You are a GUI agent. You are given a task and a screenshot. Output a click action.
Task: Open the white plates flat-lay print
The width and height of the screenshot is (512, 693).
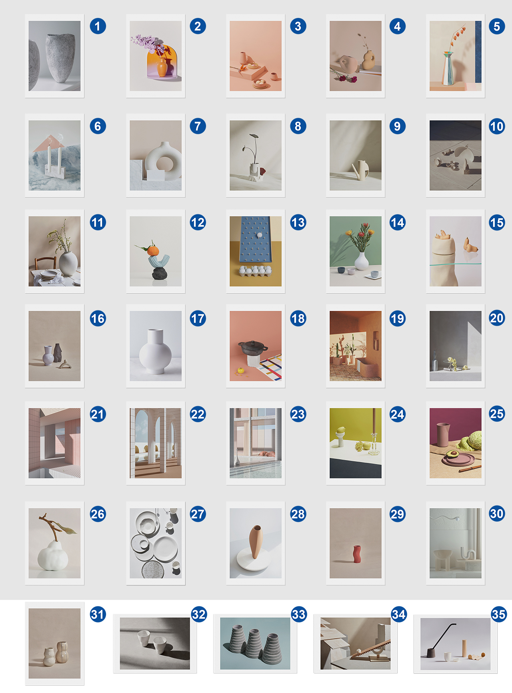click(156, 543)
